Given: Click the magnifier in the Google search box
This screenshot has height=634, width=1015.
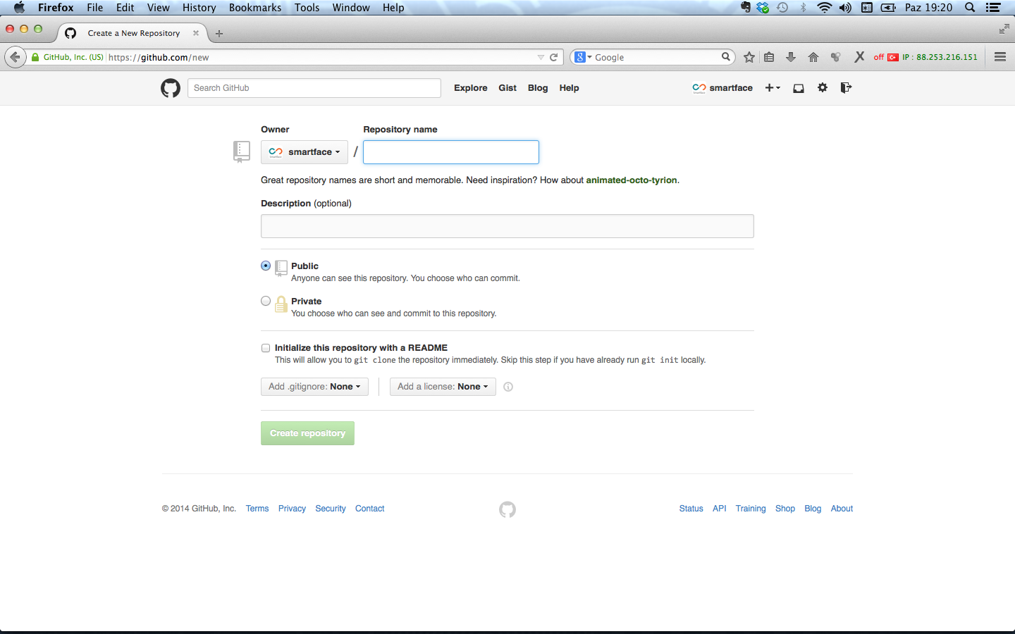Looking at the screenshot, I should pos(725,57).
